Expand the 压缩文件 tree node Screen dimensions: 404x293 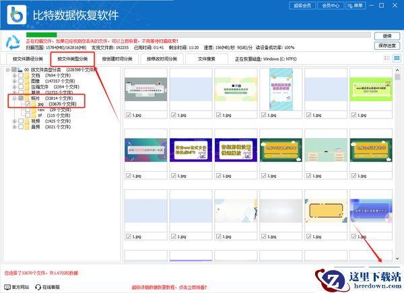pos(14,87)
